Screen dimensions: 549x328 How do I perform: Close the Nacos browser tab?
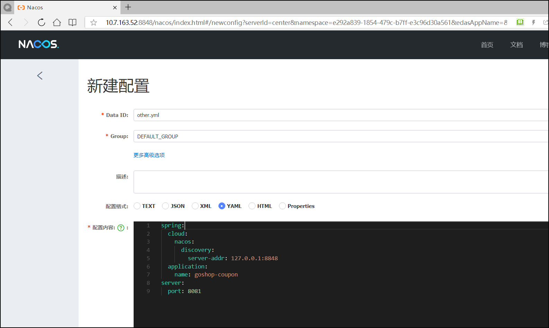click(115, 8)
